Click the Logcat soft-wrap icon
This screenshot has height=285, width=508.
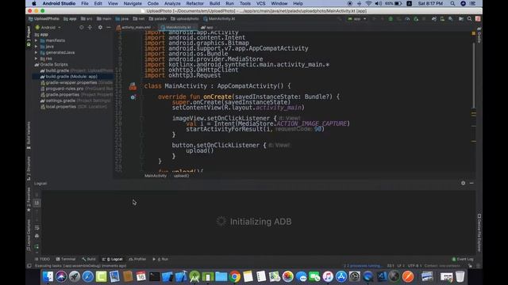pyautogui.click(x=37, y=228)
